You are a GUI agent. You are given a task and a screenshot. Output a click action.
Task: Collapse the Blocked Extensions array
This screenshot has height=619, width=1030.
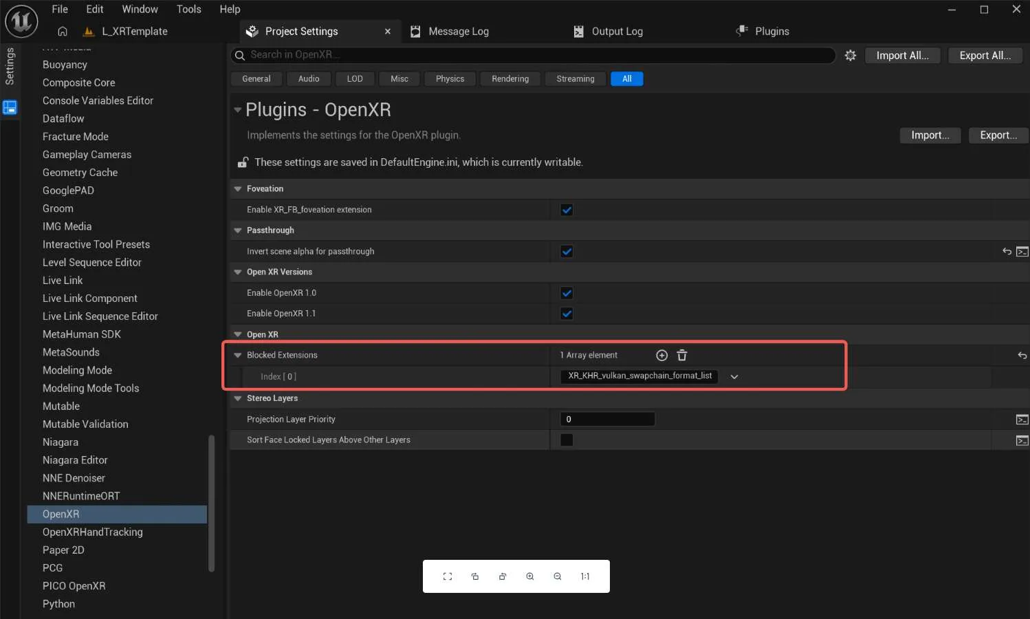238,355
